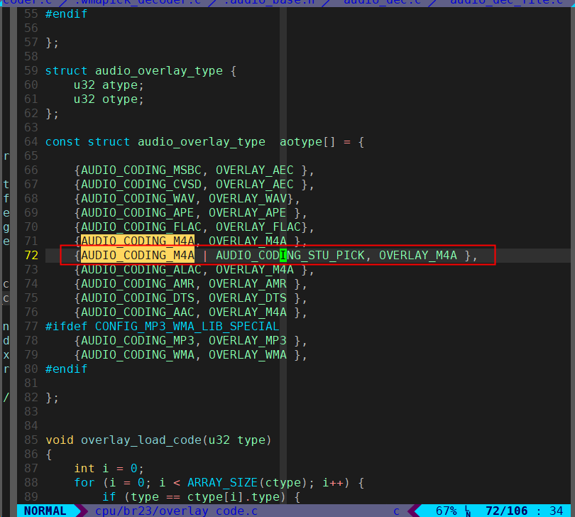Click 'u32 atype;' member on line 60
This screenshot has width=575, height=517.
coord(109,85)
